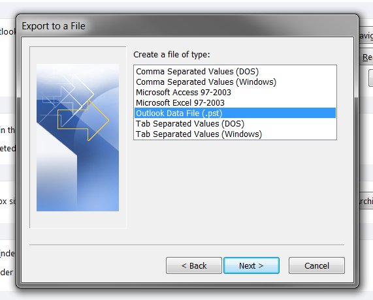Cancel the Export to a File wizard

317,265
